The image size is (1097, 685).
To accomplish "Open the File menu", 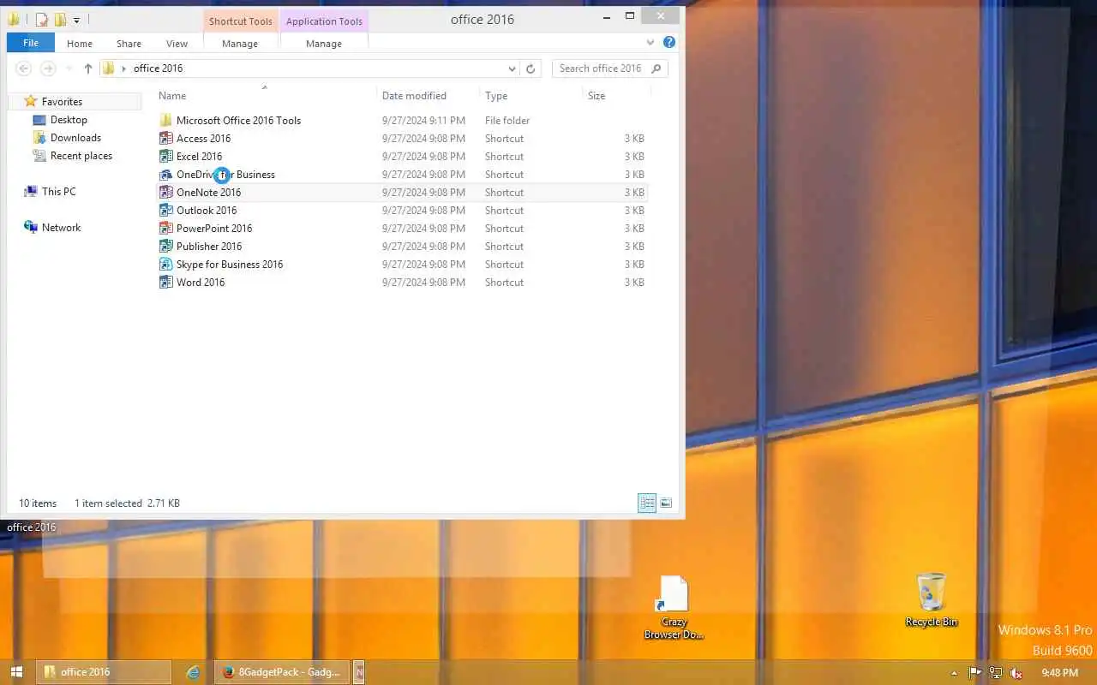I will click(x=31, y=43).
